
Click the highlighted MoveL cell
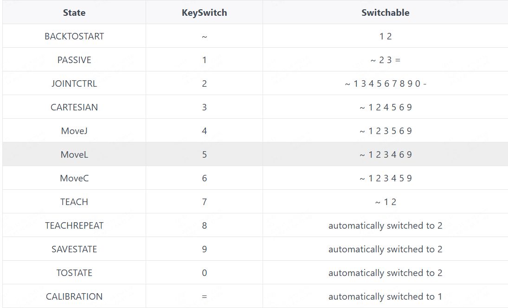click(x=74, y=154)
